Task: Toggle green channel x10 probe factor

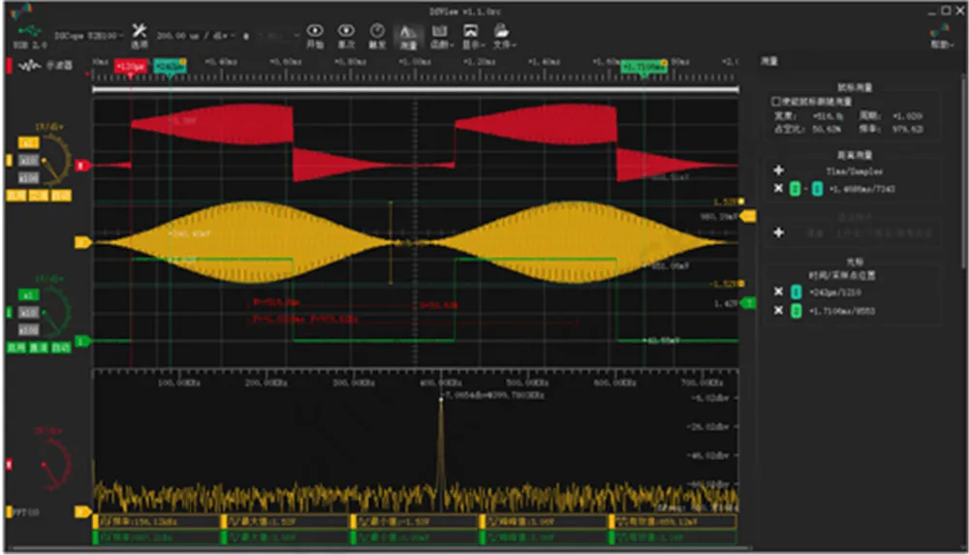Action: tap(28, 312)
